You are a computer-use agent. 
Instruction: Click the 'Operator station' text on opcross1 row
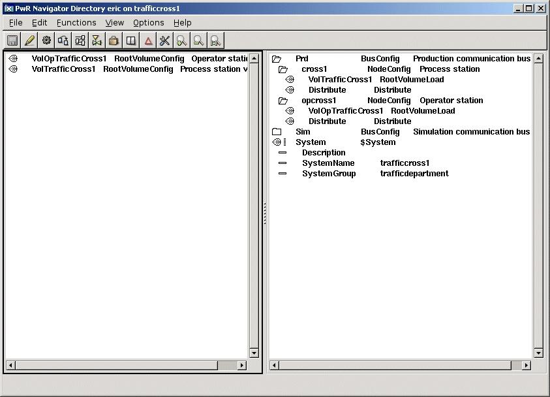451,101
